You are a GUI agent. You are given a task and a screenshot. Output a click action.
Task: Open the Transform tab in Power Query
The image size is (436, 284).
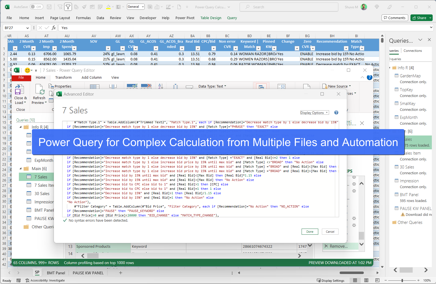click(x=63, y=78)
